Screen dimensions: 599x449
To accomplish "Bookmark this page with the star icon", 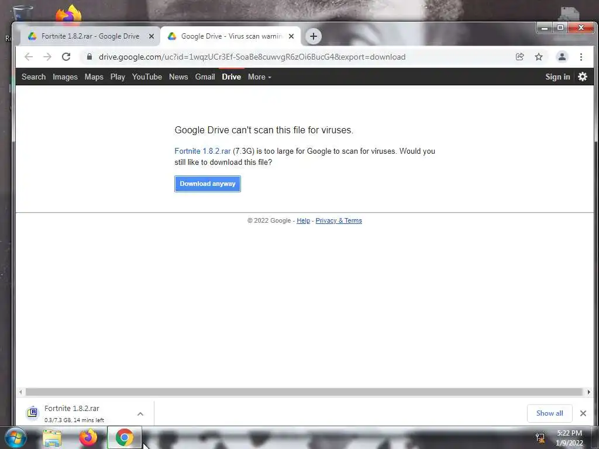I will (539, 57).
